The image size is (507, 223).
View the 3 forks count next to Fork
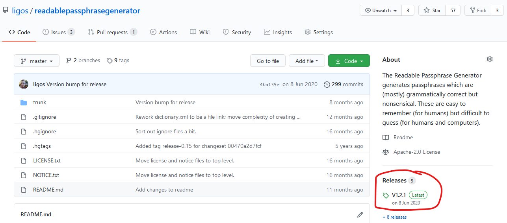(x=497, y=11)
